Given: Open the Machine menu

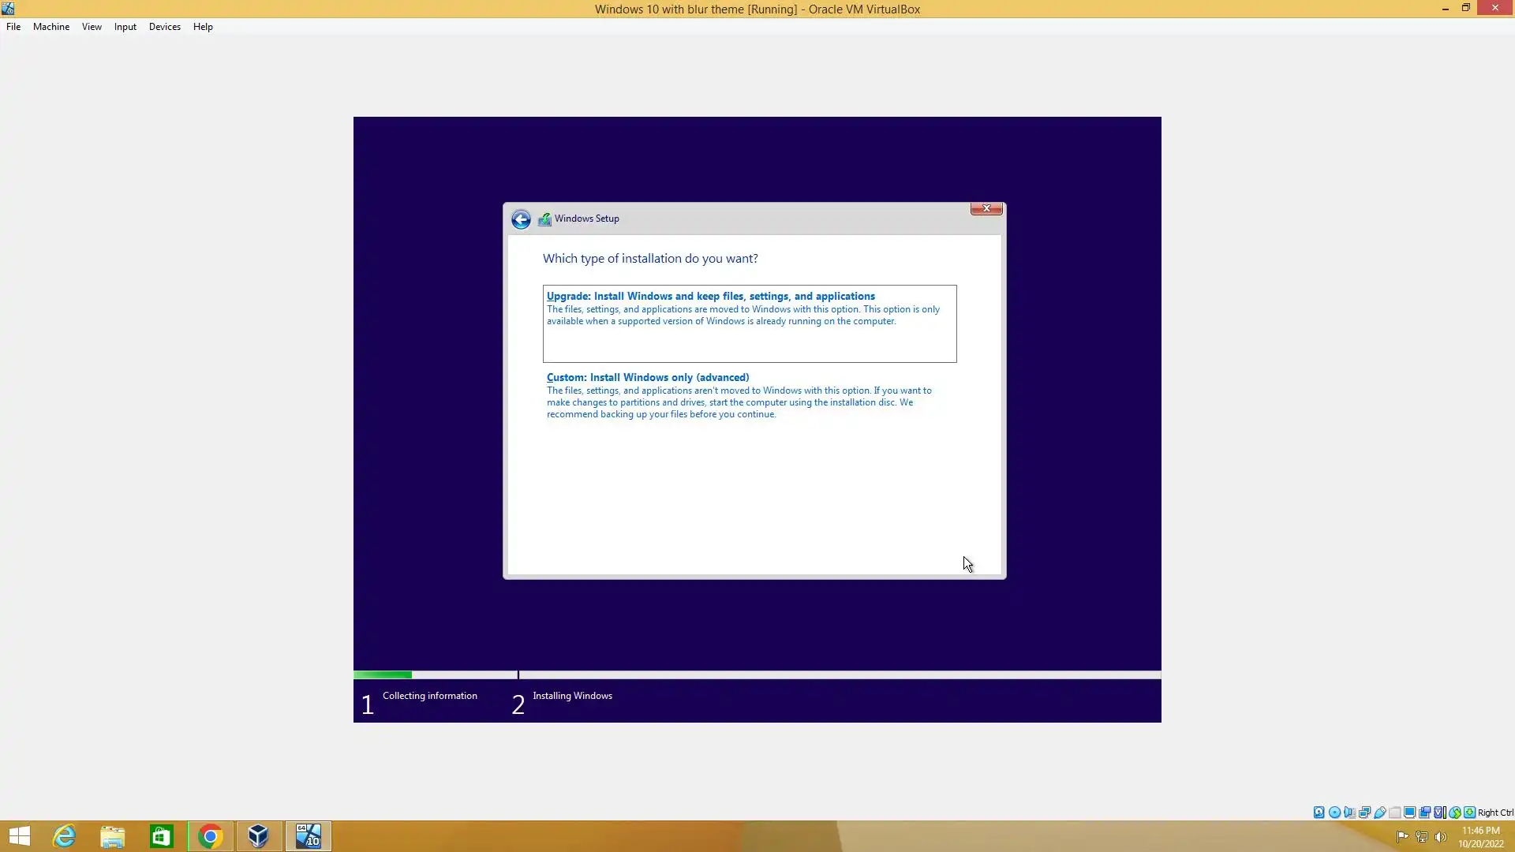Looking at the screenshot, I should click(x=51, y=27).
